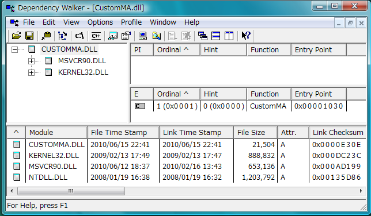The height and width of the screenshot is (216, 371).
Task: Sort imports by PI column header
Action: pos(142,50)
